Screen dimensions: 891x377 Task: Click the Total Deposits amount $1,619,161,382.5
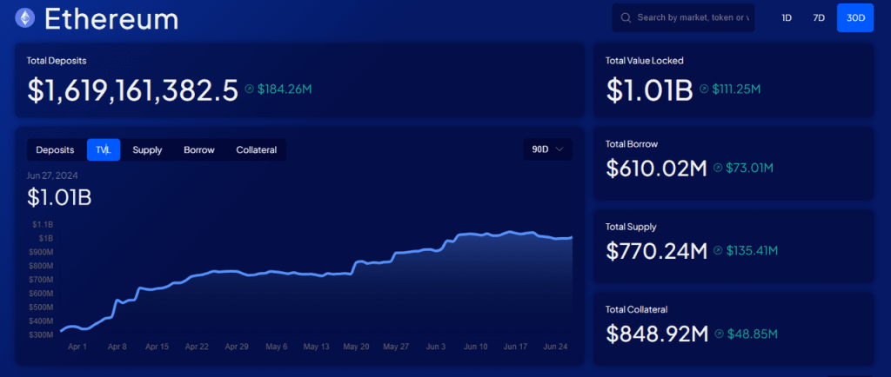click(132, 89)
